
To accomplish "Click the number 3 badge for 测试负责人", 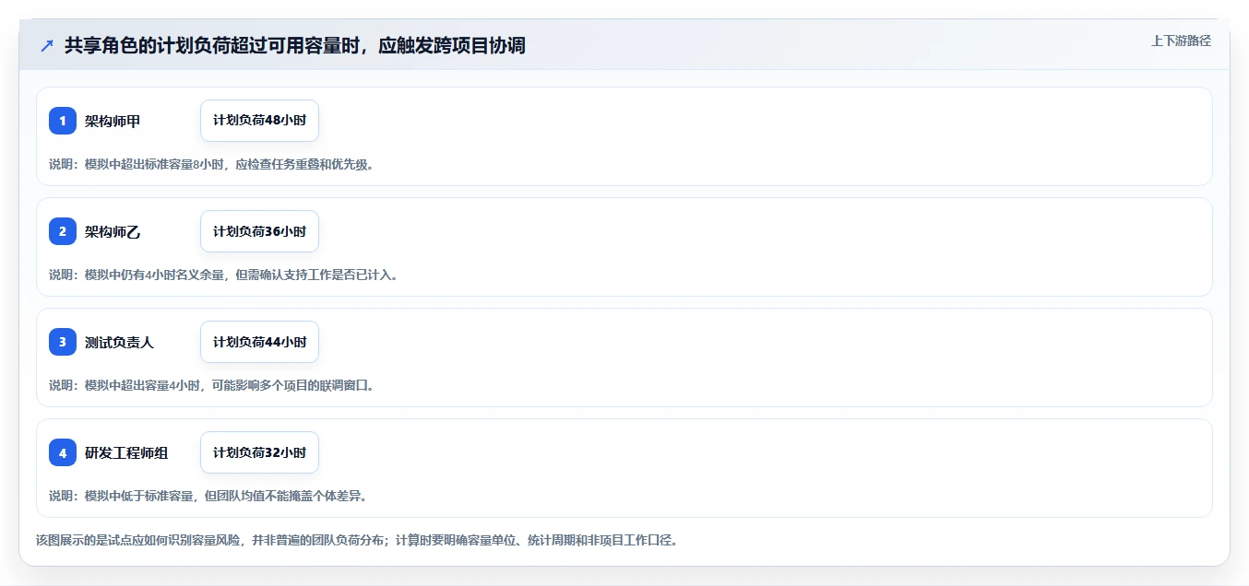I will (63, 342).
